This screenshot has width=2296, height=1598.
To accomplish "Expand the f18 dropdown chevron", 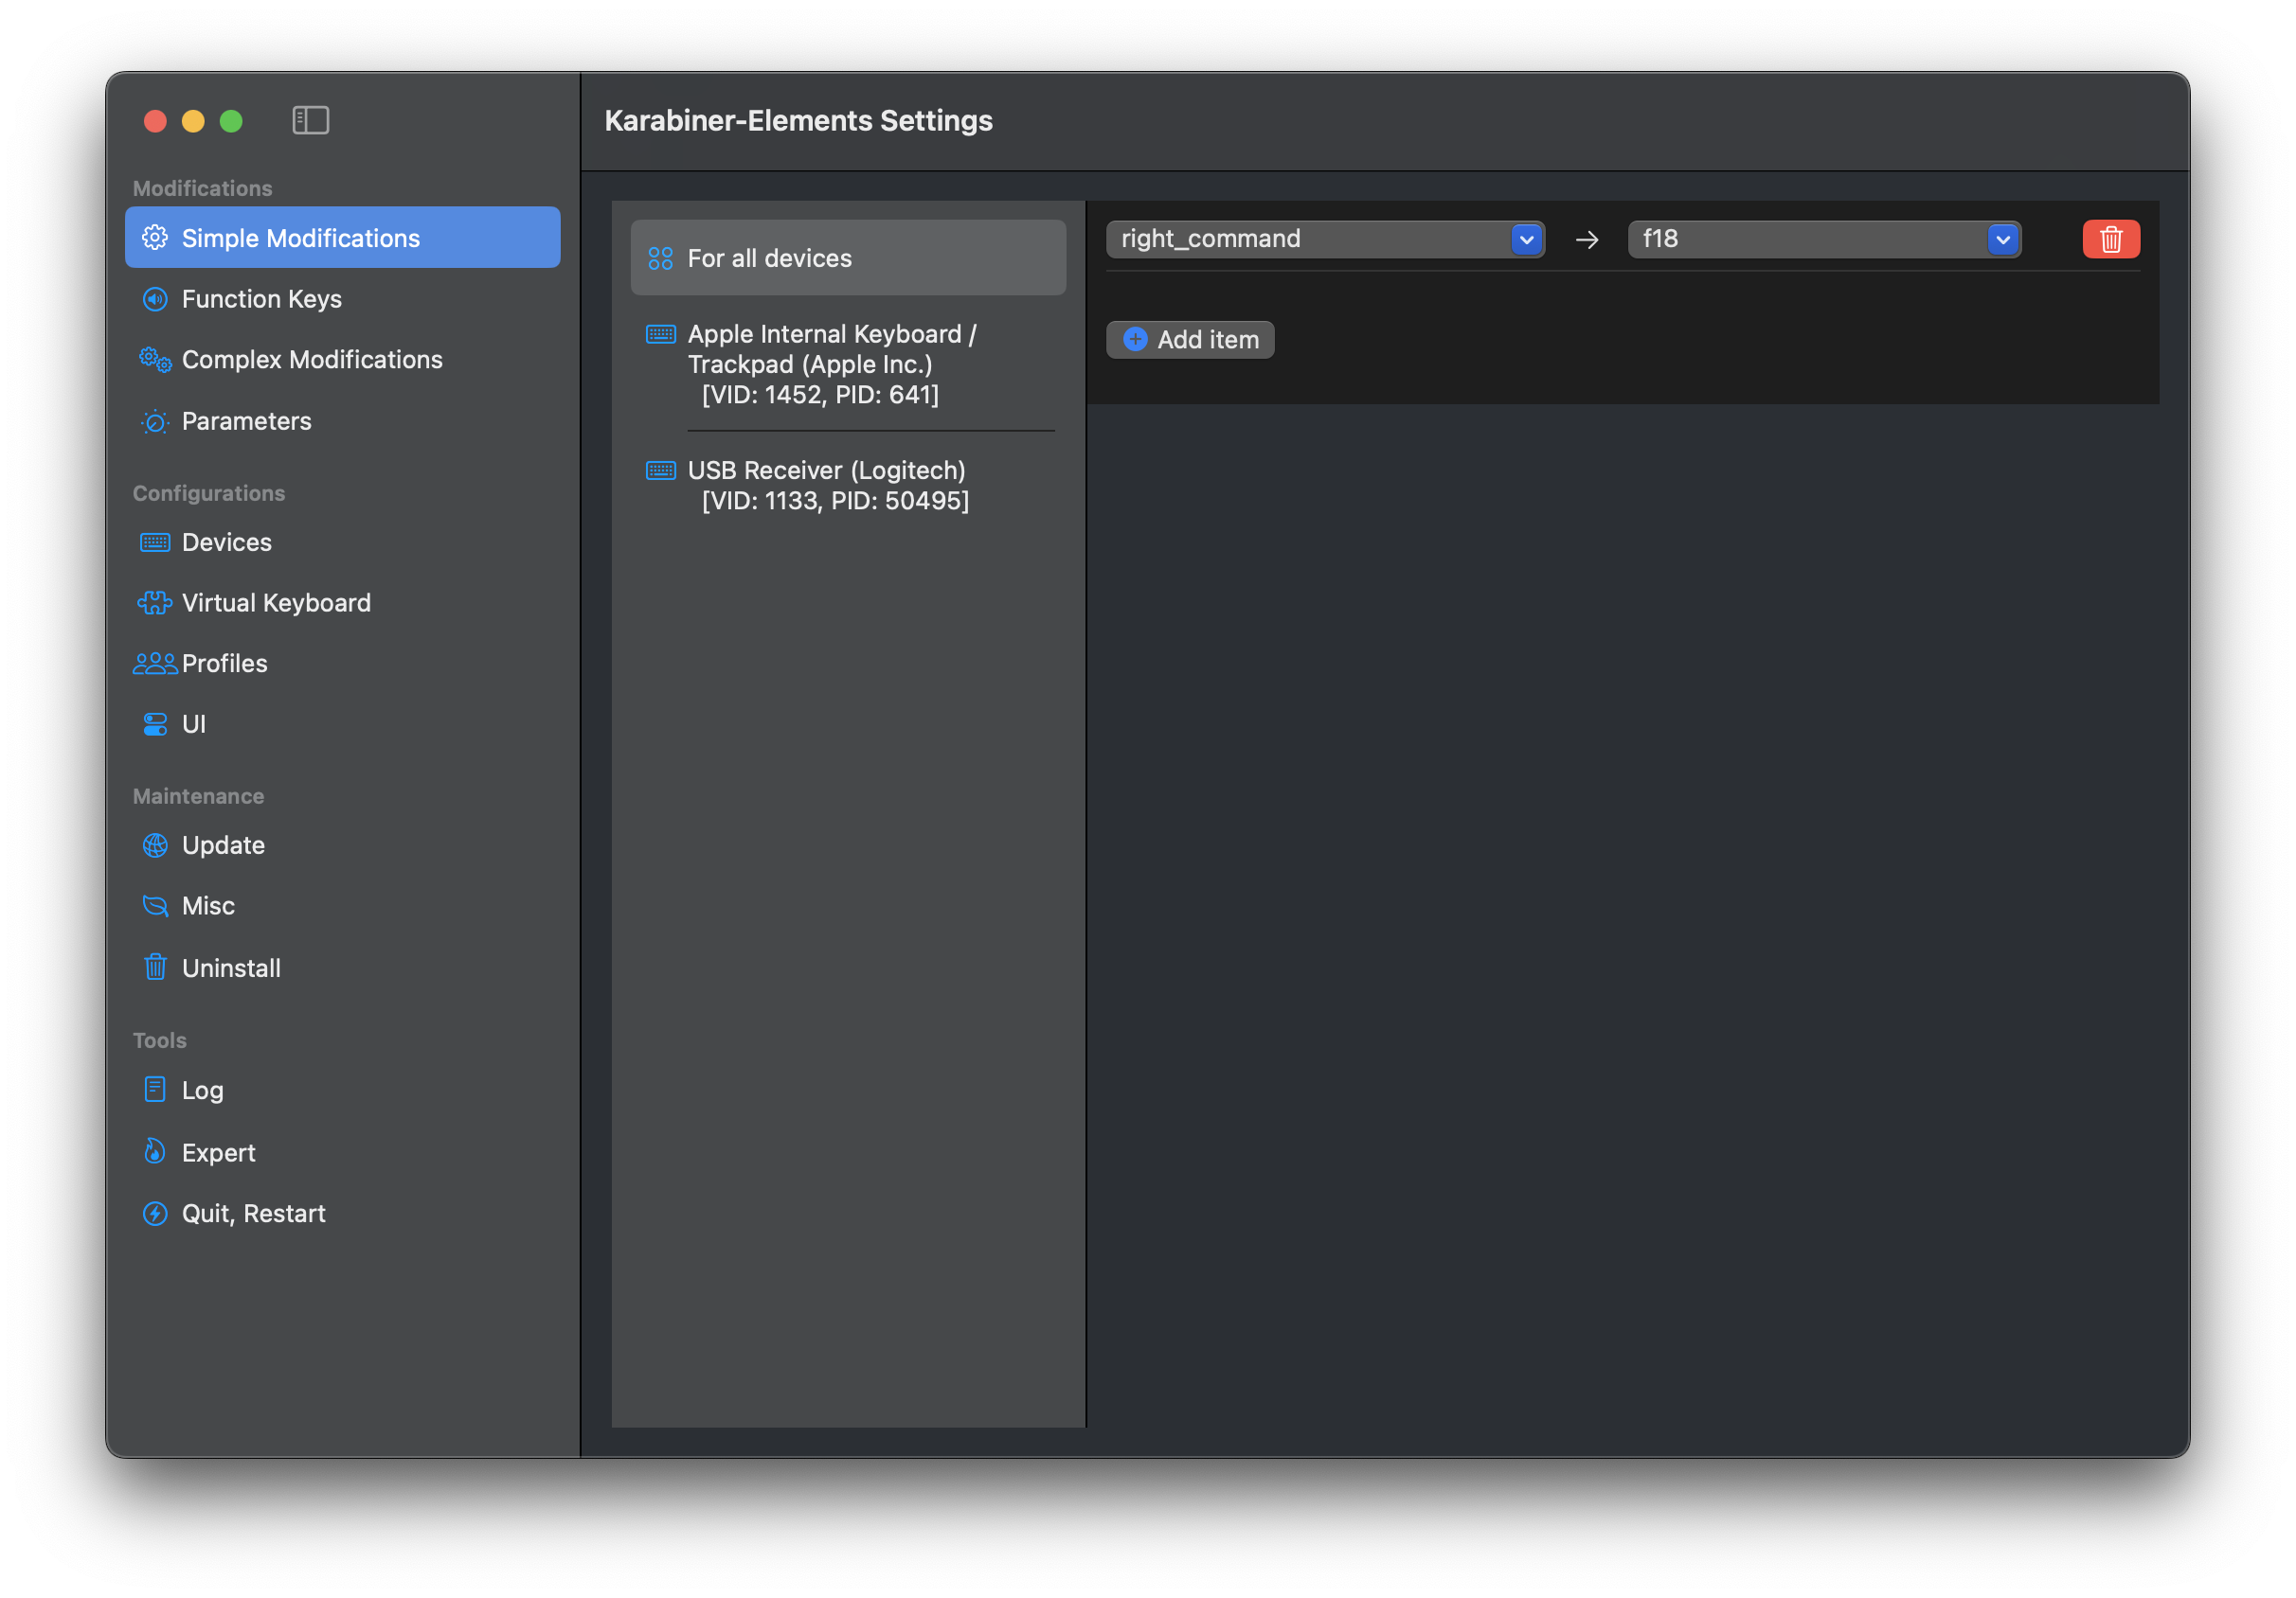I will click(x=2003, y=240).
